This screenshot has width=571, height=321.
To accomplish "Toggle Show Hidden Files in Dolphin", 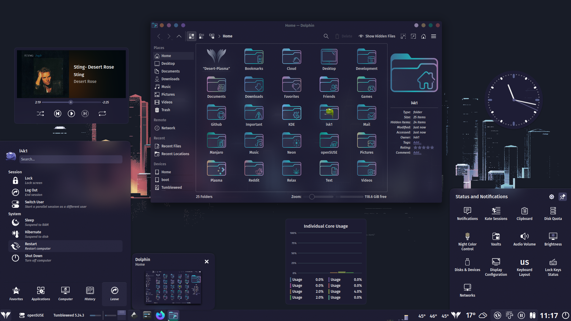I will pyautogui.click(x=377, y=36).
